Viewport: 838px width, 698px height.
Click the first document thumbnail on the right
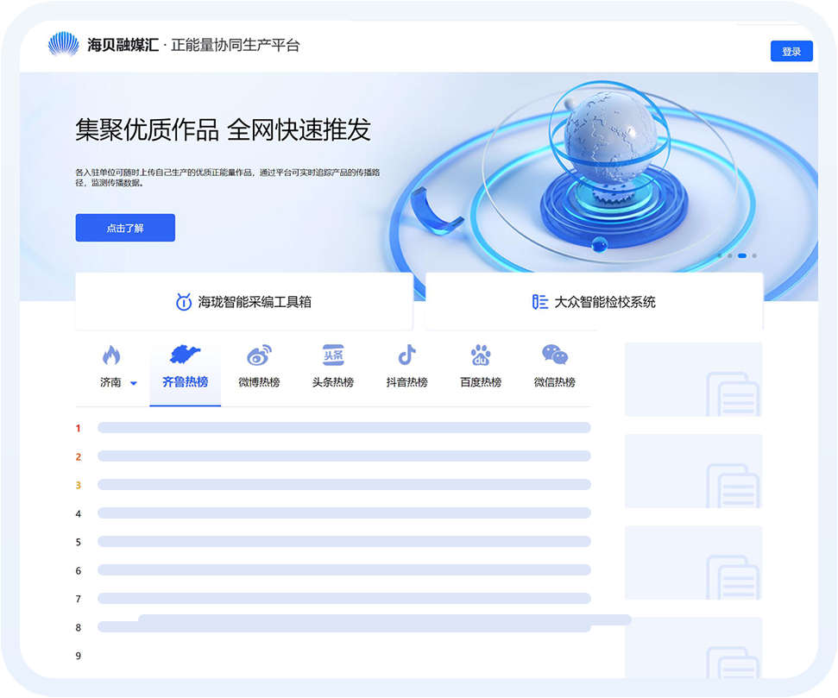(x=693, y=380)
